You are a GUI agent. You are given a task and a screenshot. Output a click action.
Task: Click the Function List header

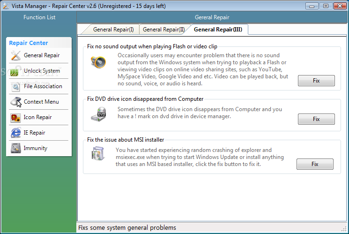(39, 17)
